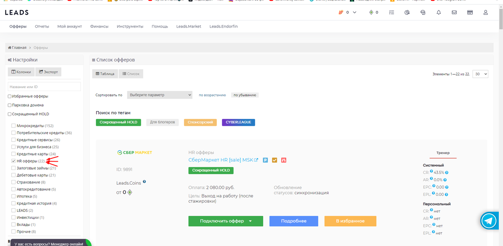
Task: Click the green Leads.Coins diamond in header
Action: (371, 13)
